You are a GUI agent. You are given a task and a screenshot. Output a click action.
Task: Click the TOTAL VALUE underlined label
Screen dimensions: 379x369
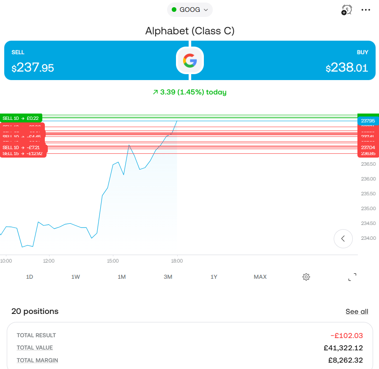[x=35, y=348]
